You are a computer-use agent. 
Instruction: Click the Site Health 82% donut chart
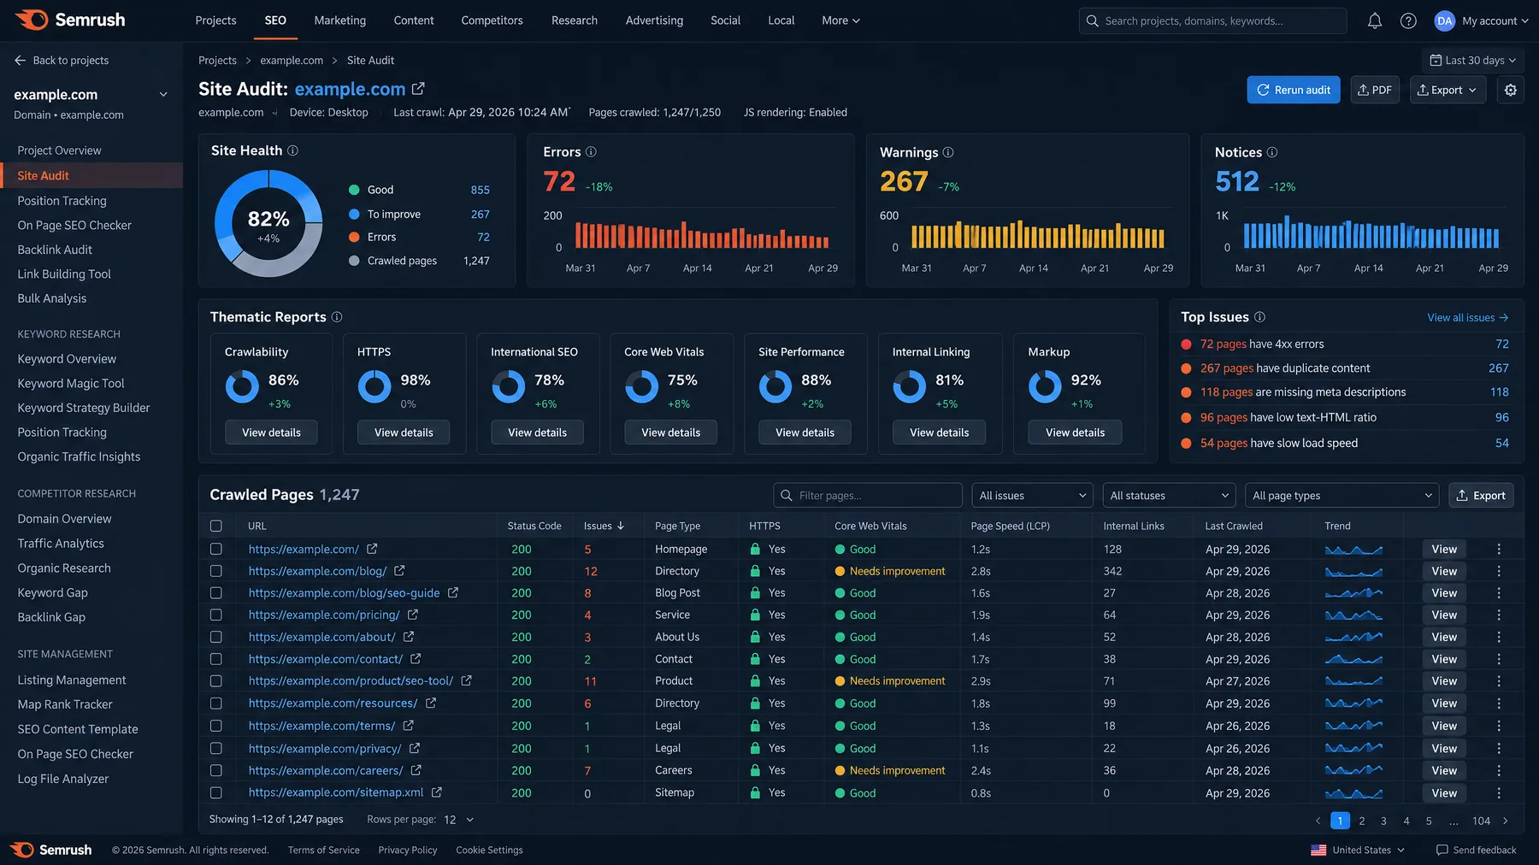[268, 223]
